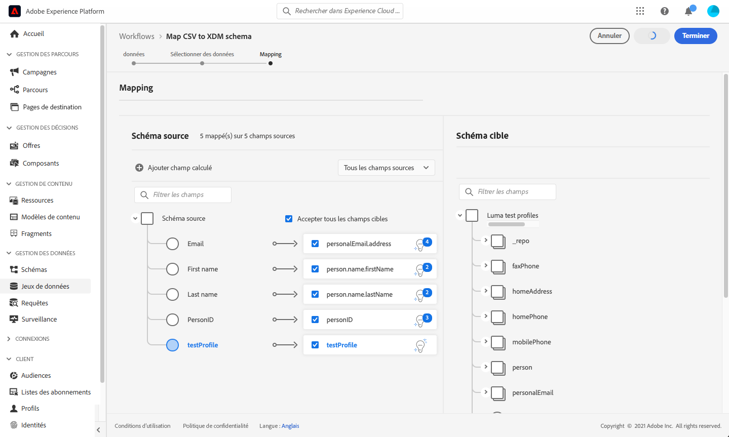Go to Campagnes menu item
Screen dimensions: 729x437
[x=40, y=72]
